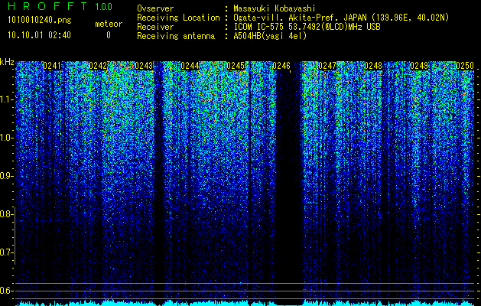481x306 pixels.
Task: Click the 0250 time marker
Action: [x=465, y=66]
